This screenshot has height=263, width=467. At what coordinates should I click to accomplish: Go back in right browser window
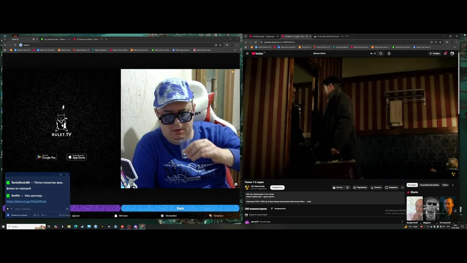(246, 42)
